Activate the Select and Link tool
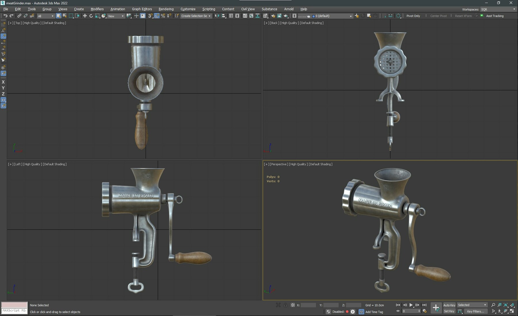This screenshot has width=518, height=316. click(x=19, y=16)
